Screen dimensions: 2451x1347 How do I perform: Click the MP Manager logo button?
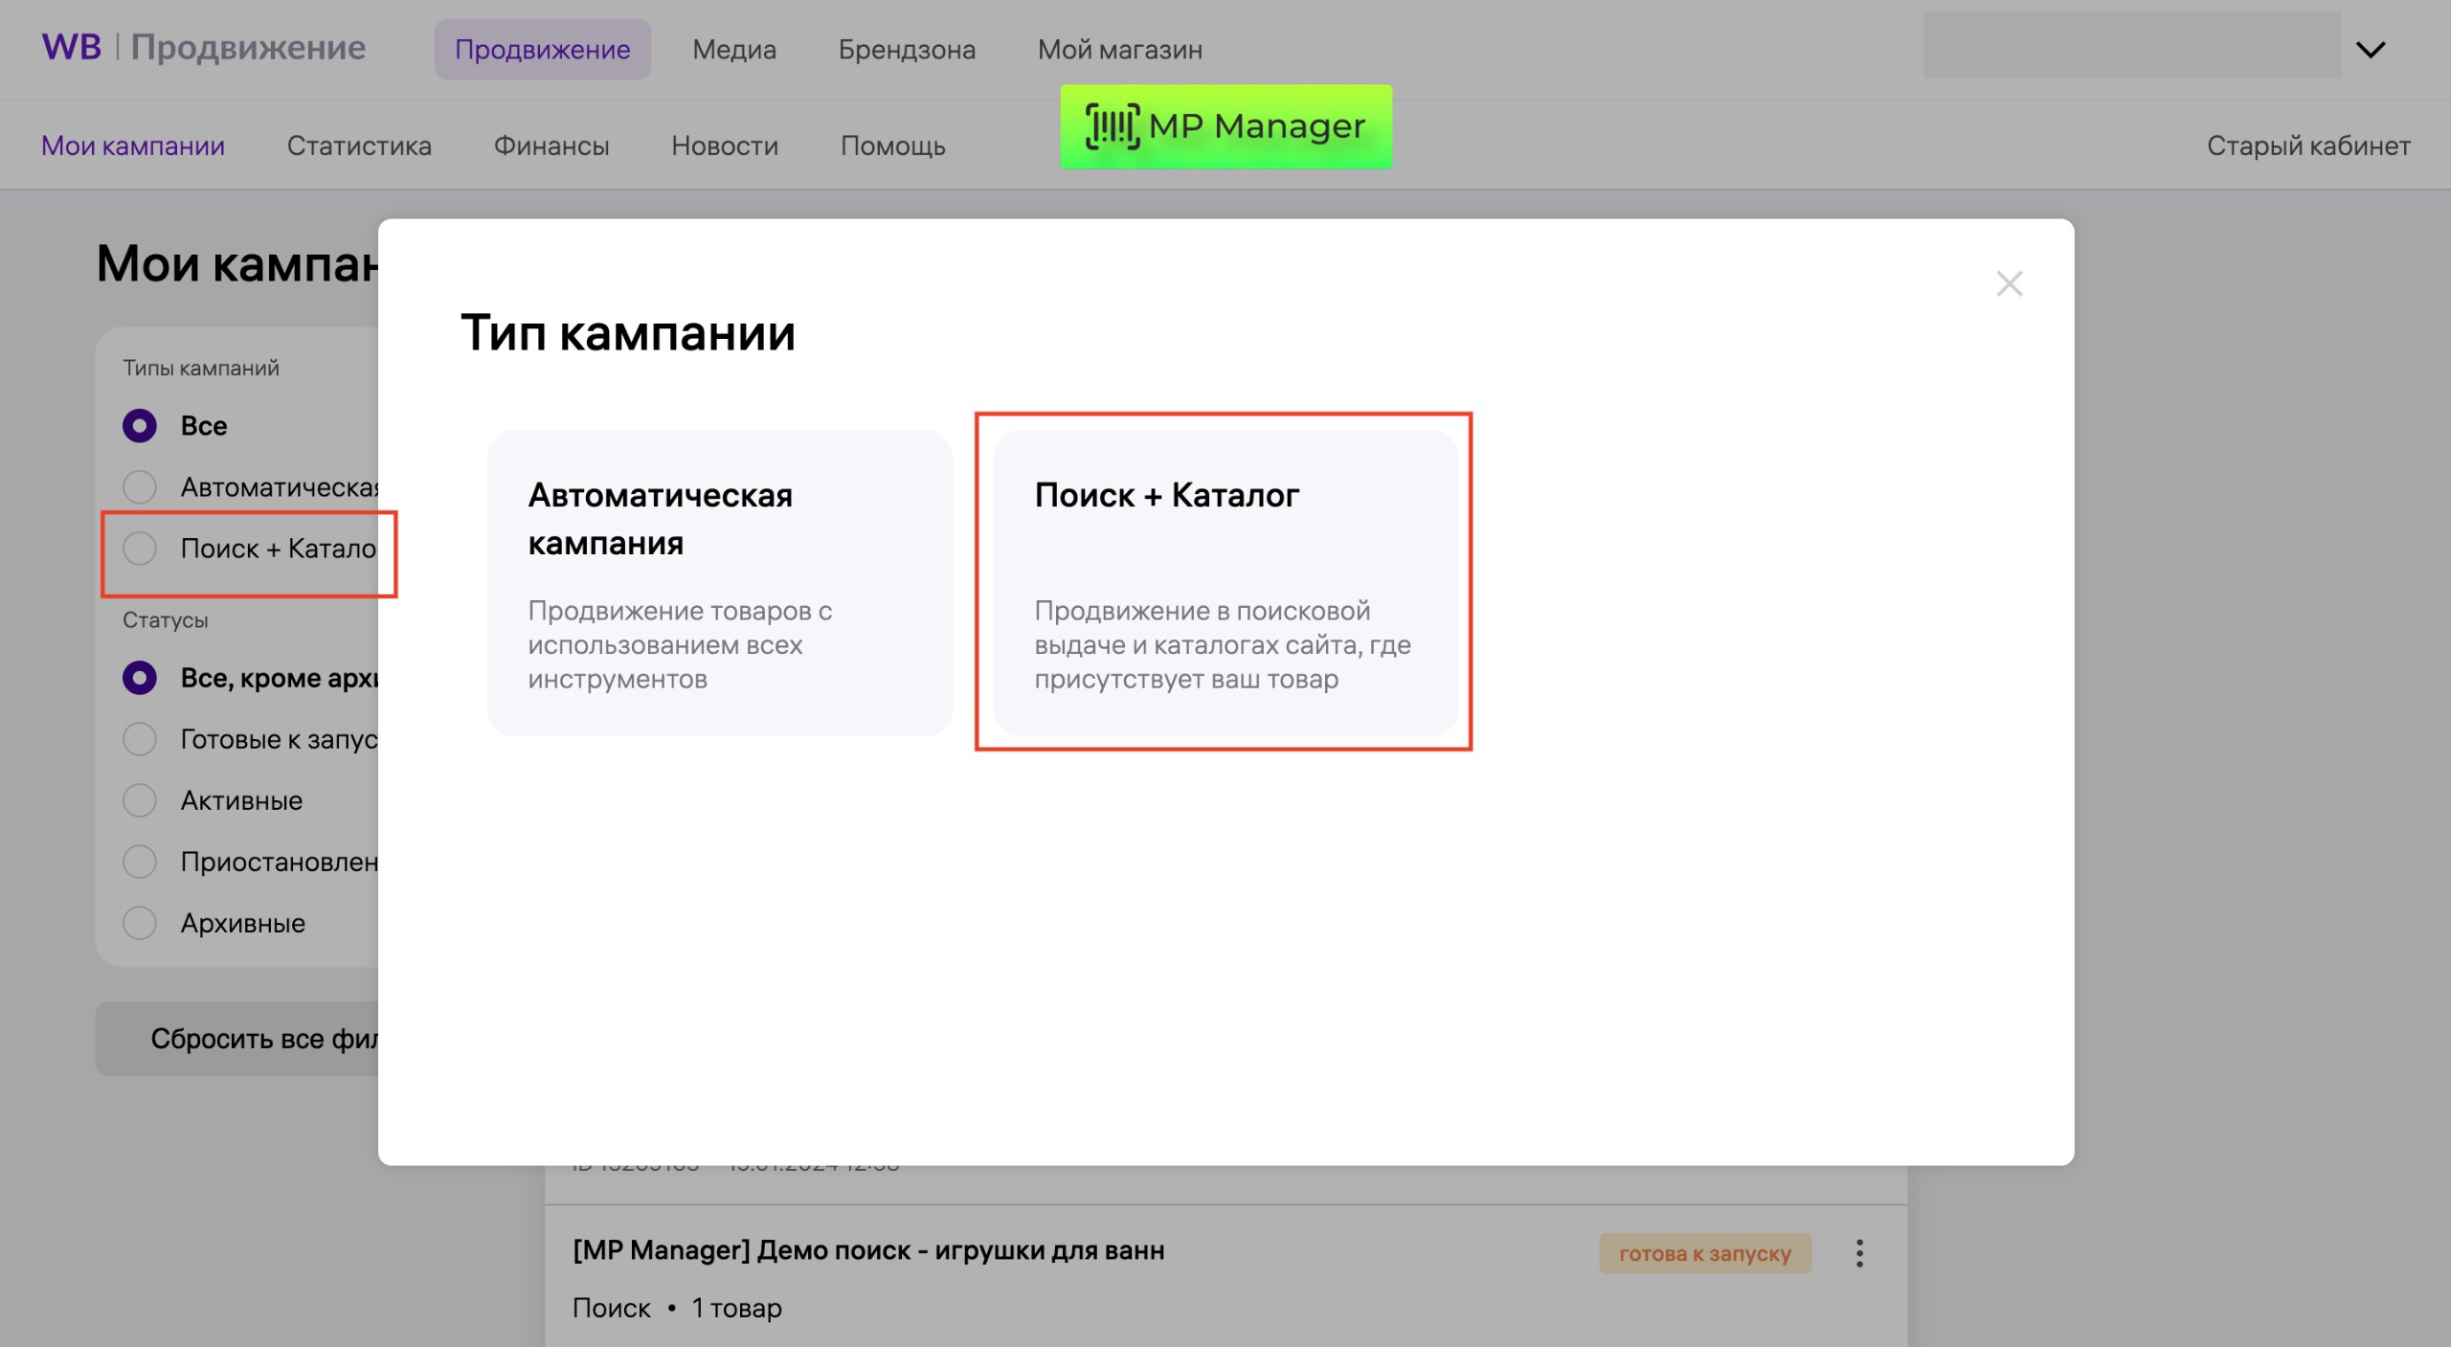(1225, 126)
